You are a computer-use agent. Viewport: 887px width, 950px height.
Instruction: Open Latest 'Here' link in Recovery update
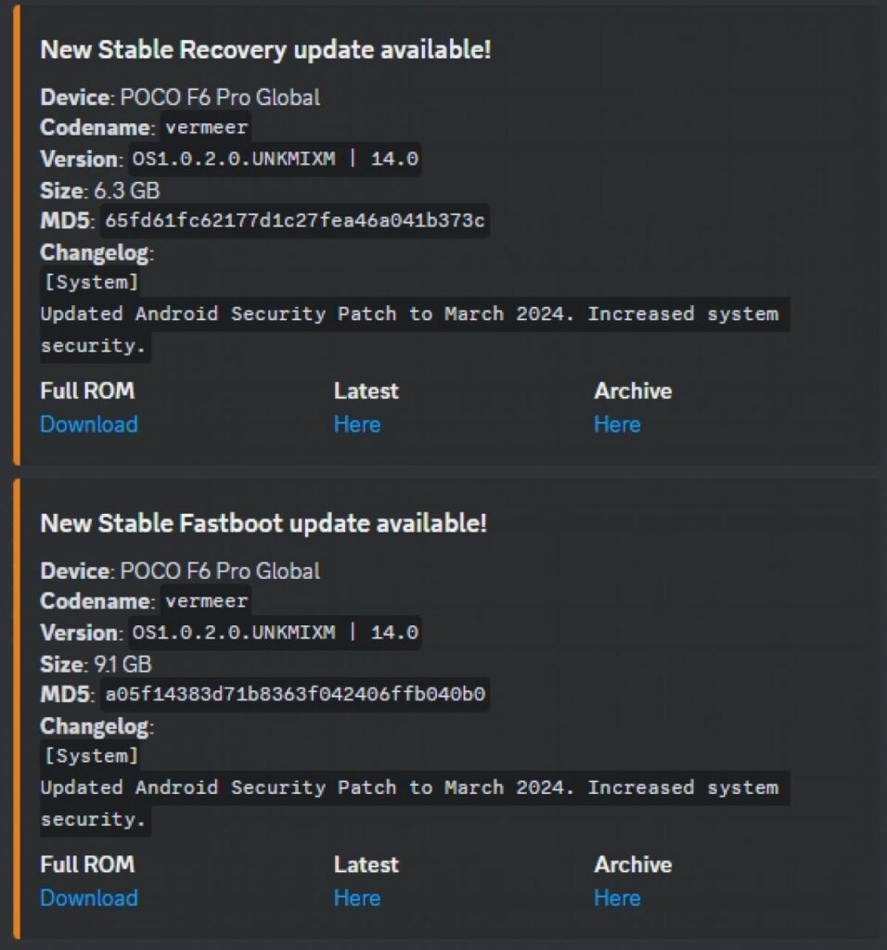[x=357, y=424]
